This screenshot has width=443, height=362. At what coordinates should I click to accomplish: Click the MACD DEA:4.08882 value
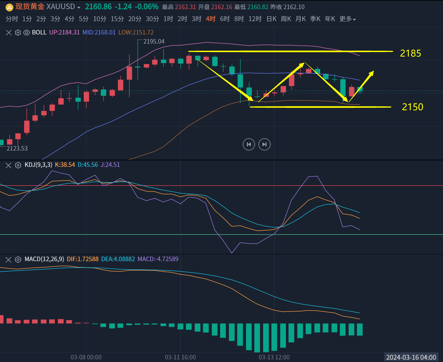point(118,259)
